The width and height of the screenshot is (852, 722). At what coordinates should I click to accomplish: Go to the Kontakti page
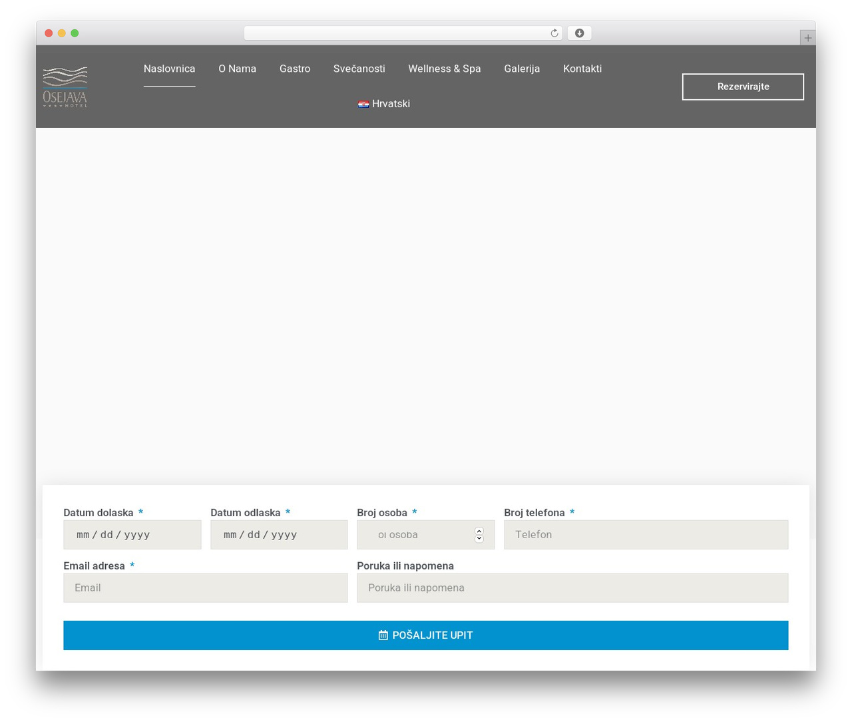point(582,69)
